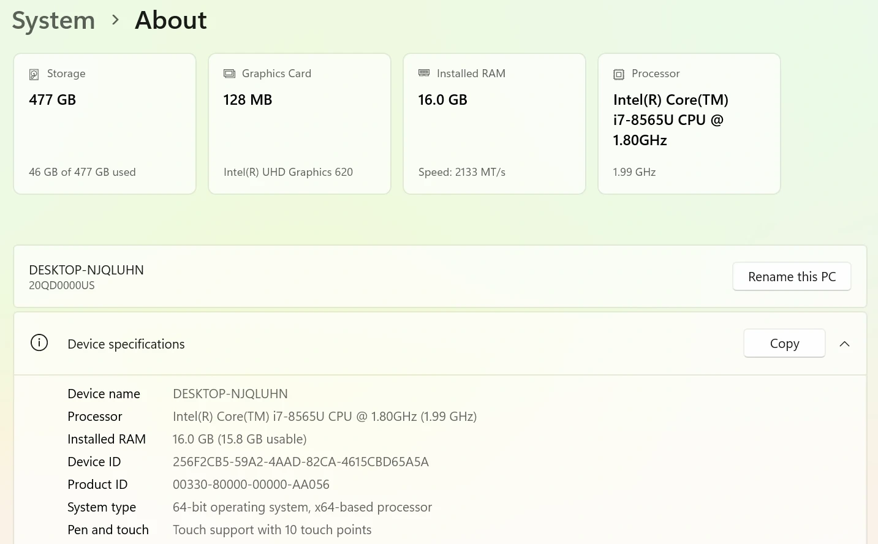Click the Device ID value
The image size is (878, 544).
click(x=300, y=462)
